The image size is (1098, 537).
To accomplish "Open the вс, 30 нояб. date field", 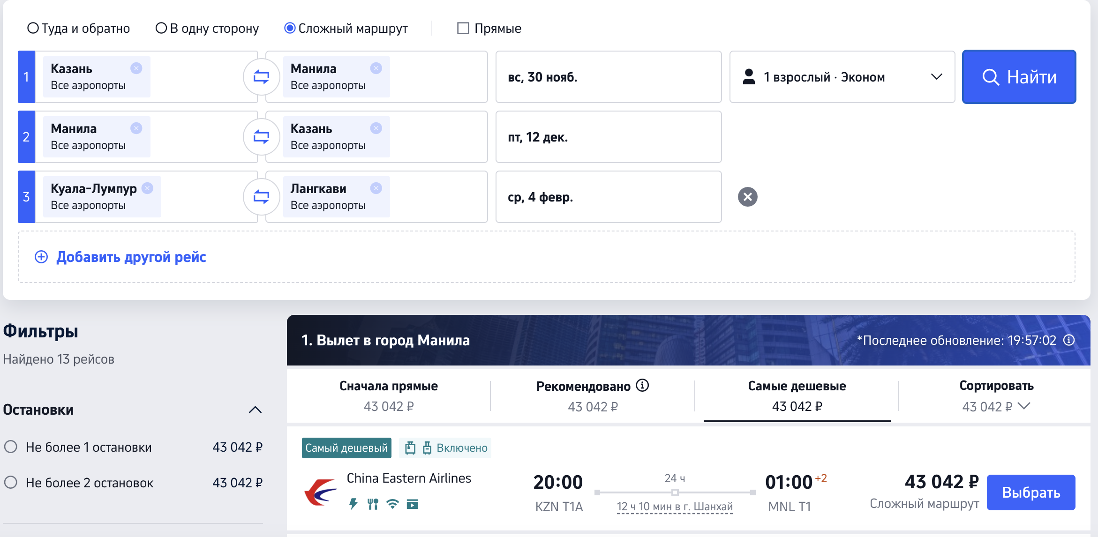I will [608, 77].
